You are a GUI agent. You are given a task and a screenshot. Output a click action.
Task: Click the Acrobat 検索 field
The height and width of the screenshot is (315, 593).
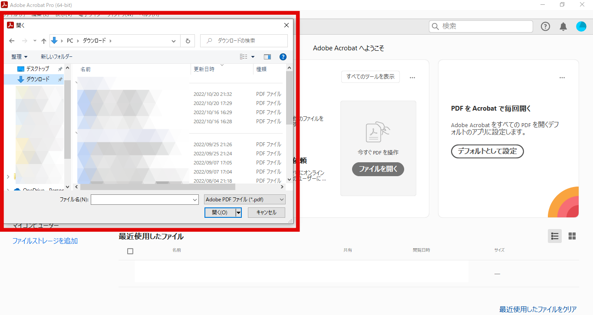(x=481, y=26)
